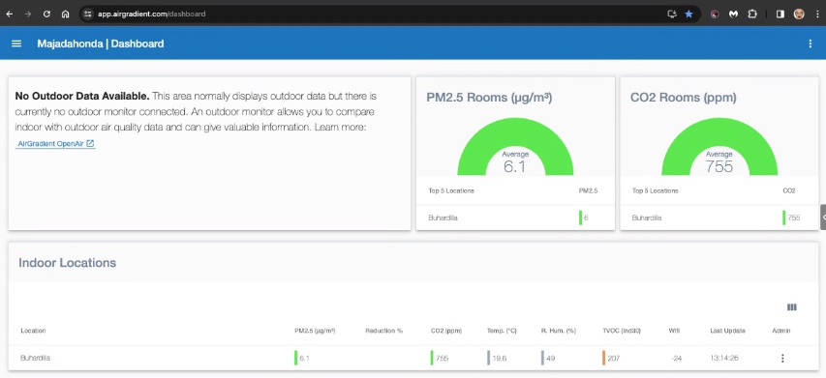Toggle the browser side panel

click(780, 15)
